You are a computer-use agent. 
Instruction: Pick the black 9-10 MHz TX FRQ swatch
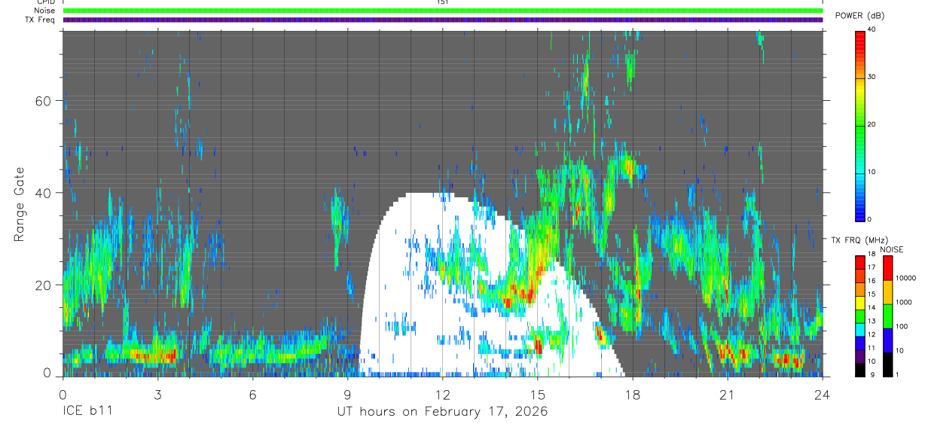[860, 370]
